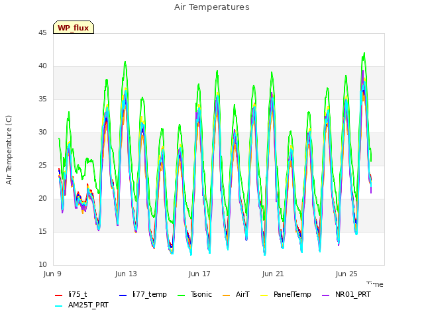Click the 20 y-axis tick label
424x318 pixels.
(x=42, y=199)
